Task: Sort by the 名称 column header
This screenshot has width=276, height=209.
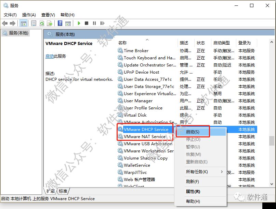Action: [147, 43]
